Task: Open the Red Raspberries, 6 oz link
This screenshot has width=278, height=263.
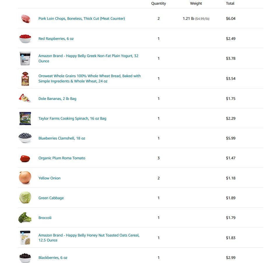Action: click(x=56, y=39)
